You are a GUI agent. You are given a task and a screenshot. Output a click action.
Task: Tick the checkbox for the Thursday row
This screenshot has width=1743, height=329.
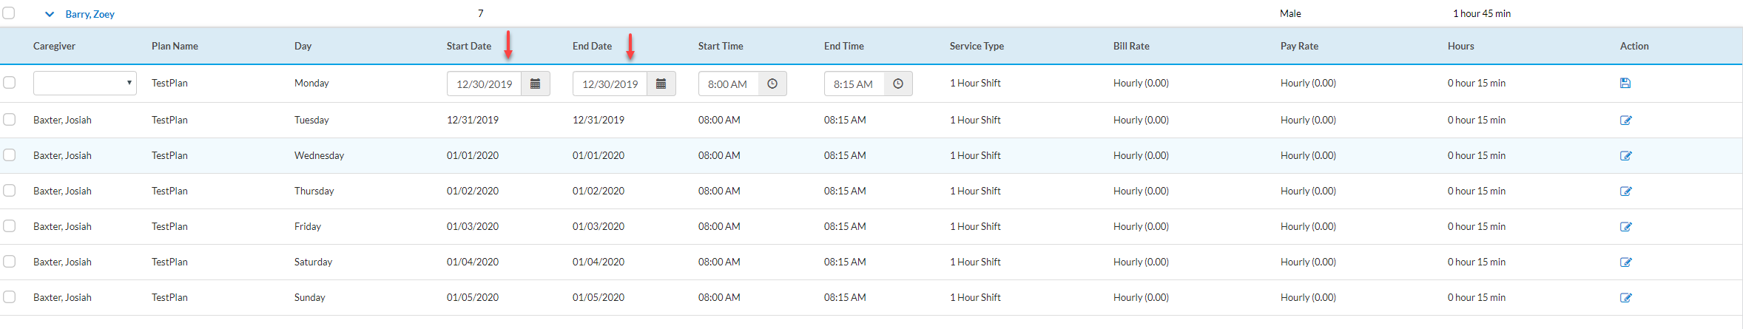pos(10,191)
